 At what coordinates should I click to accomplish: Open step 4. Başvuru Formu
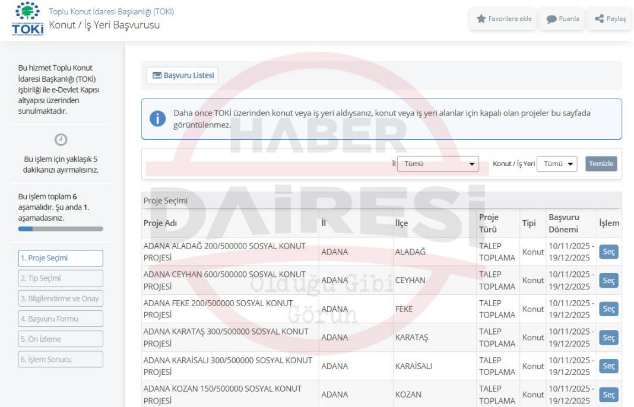(61, 319)
